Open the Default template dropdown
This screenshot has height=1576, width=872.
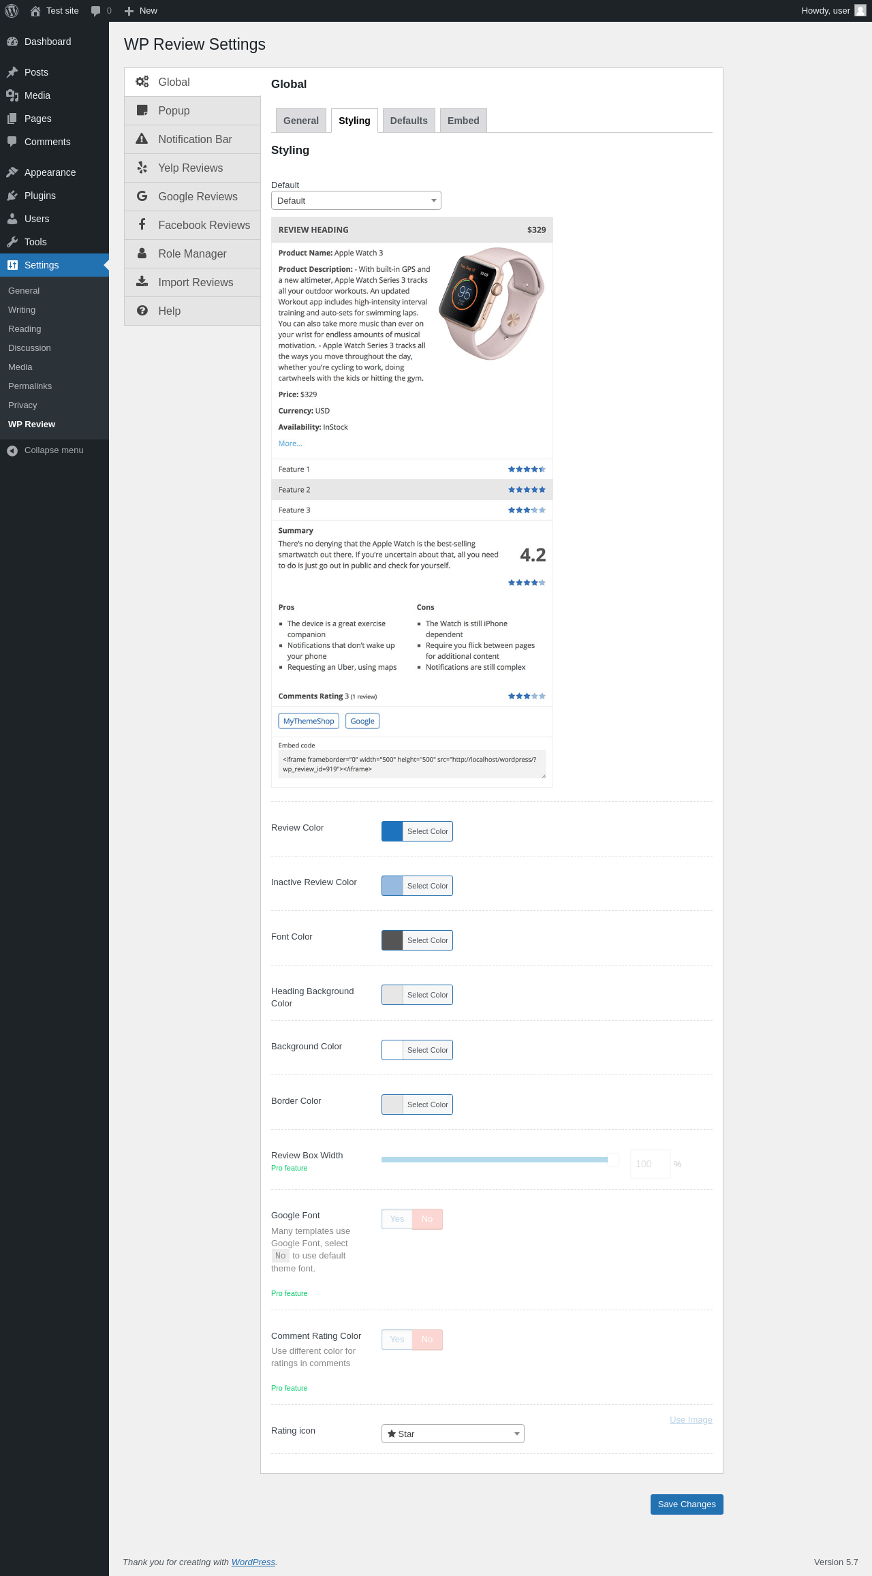point(356,200)
